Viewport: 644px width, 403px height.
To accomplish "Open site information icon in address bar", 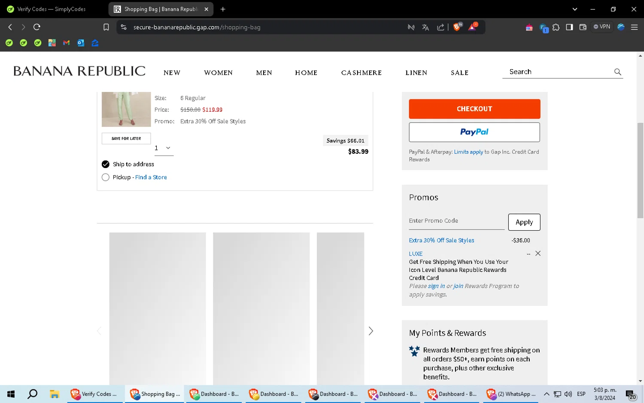I will [x=124, y=27].
